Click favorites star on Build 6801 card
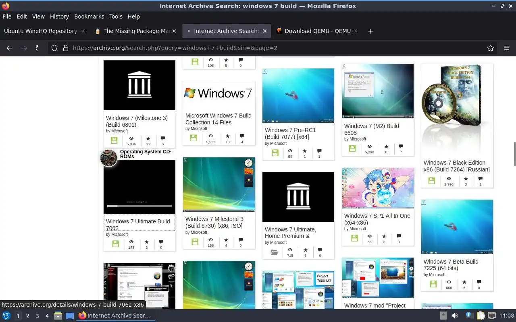516x322 pixels. 148,138
